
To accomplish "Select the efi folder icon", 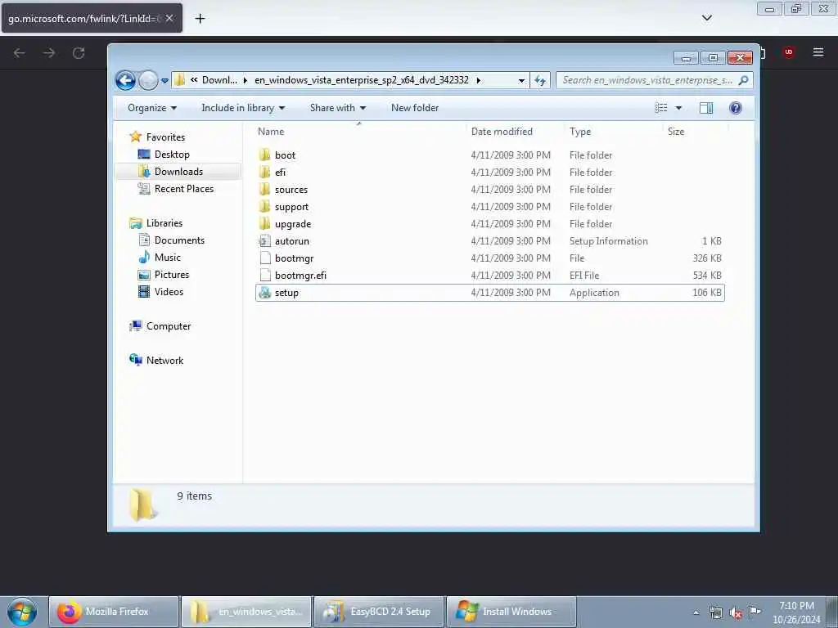I will [x=264, y=172].
